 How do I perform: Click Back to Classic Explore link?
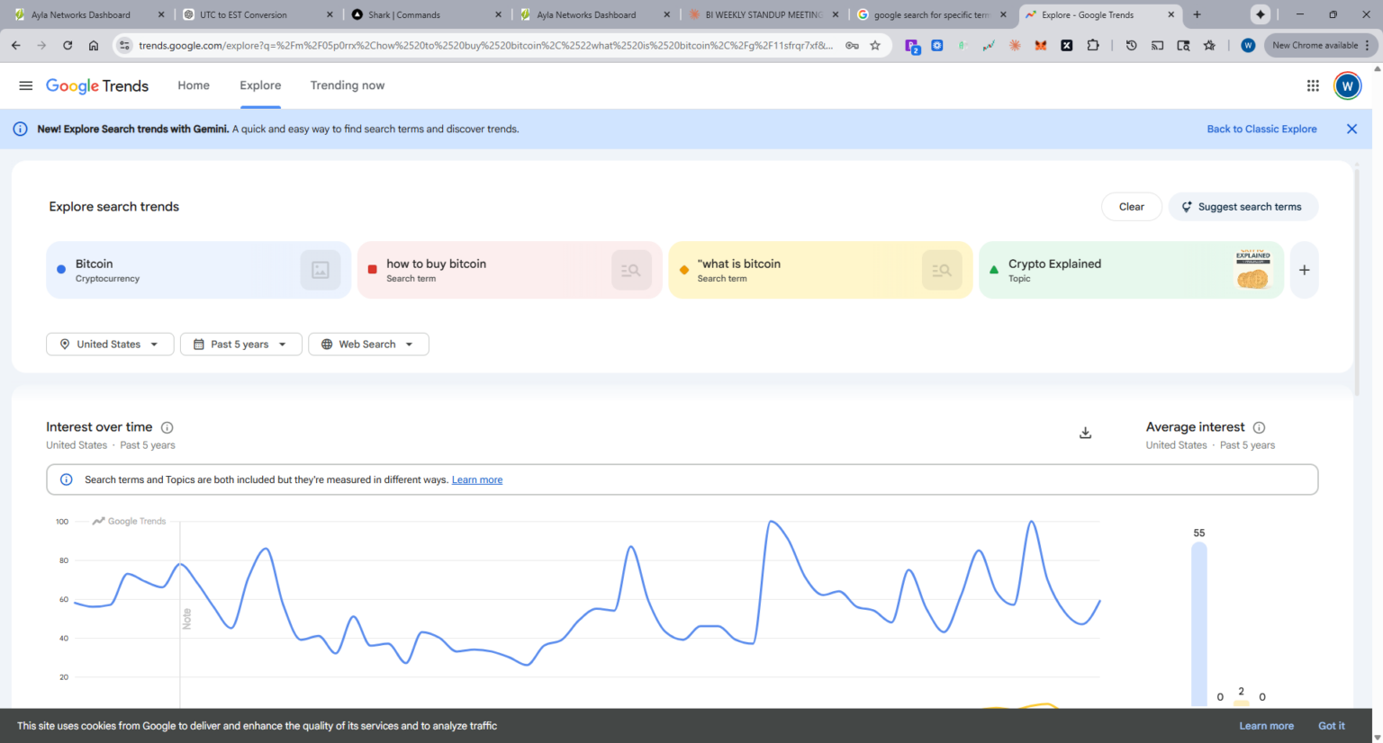(1261, 129)
